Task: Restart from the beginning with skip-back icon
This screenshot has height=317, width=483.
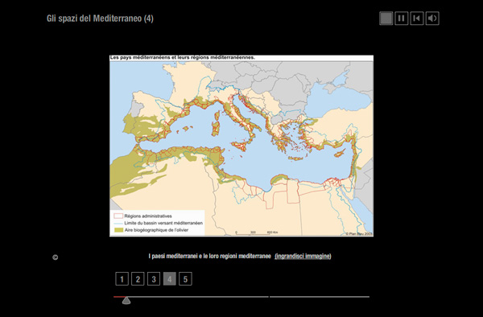Action: tap(417, 19)
